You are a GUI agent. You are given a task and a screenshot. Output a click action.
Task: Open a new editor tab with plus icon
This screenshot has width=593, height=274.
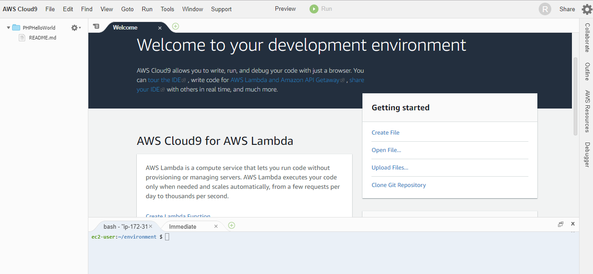pyautogui.click(x=175, y=26)
